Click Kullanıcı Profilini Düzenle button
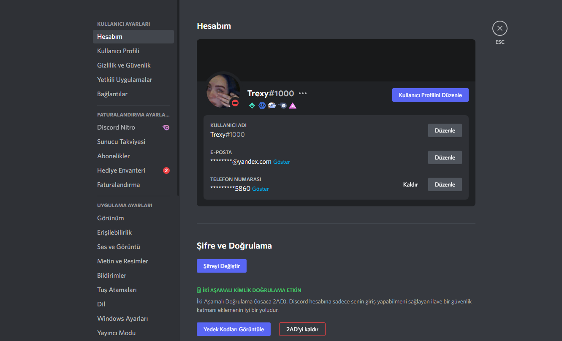The image size is (562, 341). (x=430, y=95)
